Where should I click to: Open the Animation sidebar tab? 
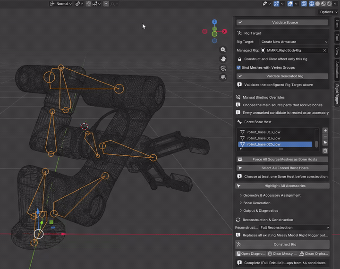(x=337, y=69)
